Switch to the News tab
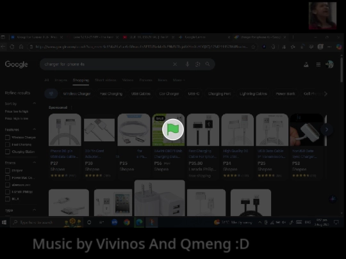The width and height of the screenshot is (346, 259). pyautogui.click(x=162, y=80)
